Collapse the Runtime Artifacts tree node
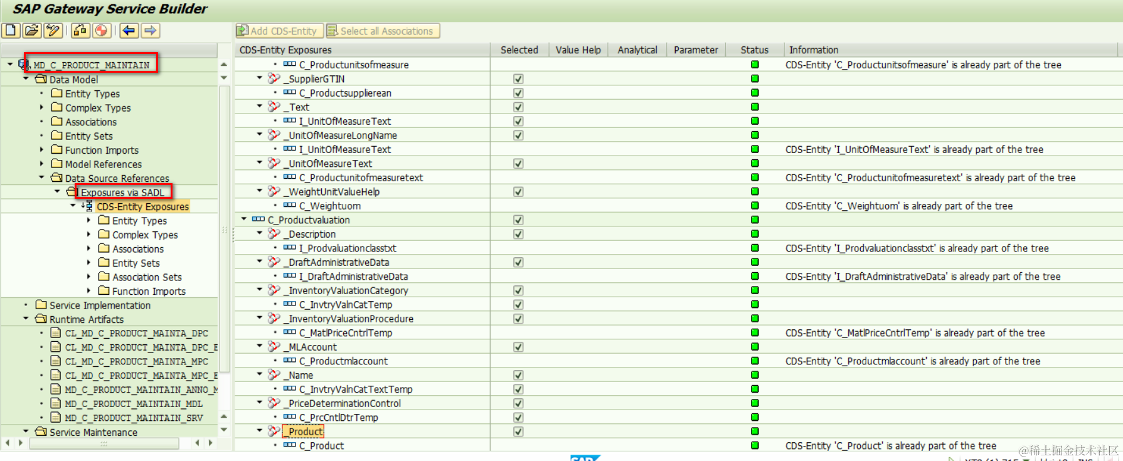The image size is (1123, 461). (x=26, y=319)
